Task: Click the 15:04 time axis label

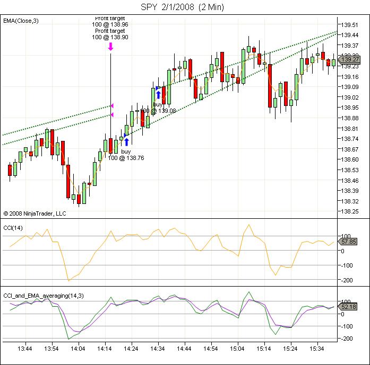Action: click(x=237, y=349)
